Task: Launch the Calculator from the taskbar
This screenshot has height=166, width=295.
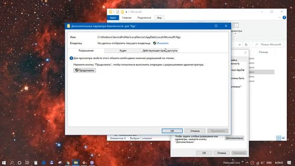Action: coord(35,163)
